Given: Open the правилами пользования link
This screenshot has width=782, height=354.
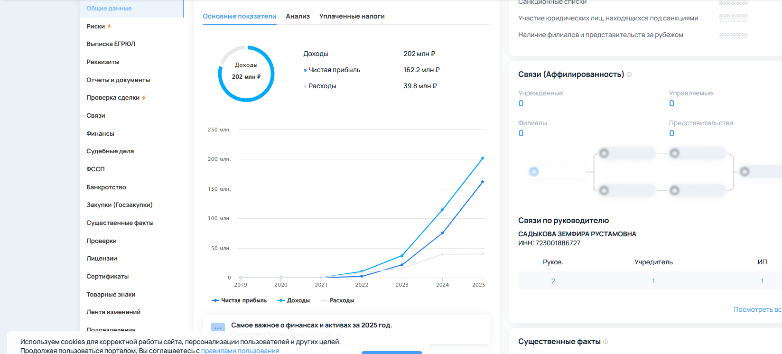Looking at the screenshot, I should pos(240,351).
